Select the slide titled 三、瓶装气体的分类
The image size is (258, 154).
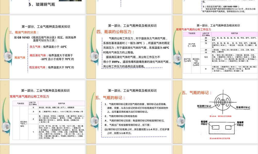43,47
